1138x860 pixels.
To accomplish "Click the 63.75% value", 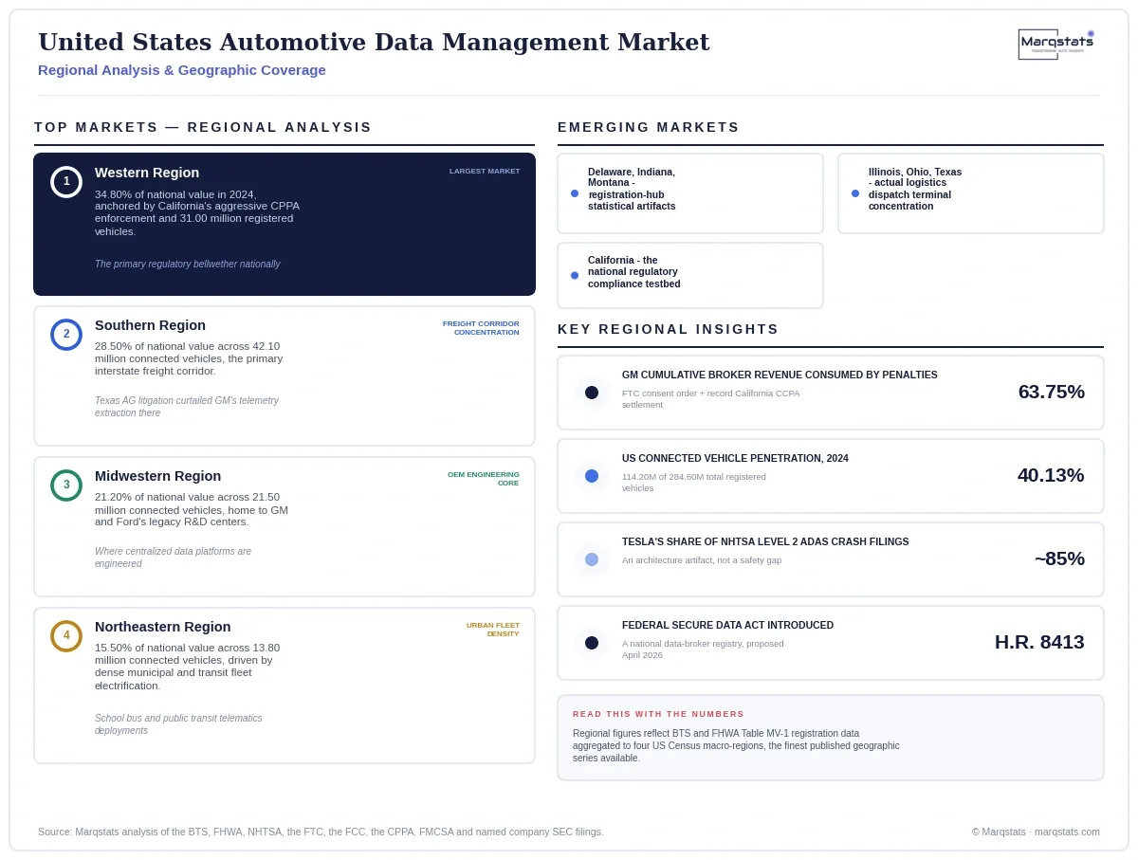I will 1052,392.
